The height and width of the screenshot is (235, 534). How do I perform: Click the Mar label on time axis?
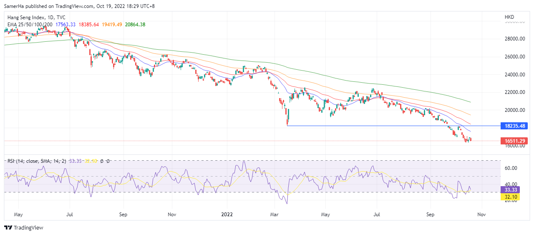(274, 215)
